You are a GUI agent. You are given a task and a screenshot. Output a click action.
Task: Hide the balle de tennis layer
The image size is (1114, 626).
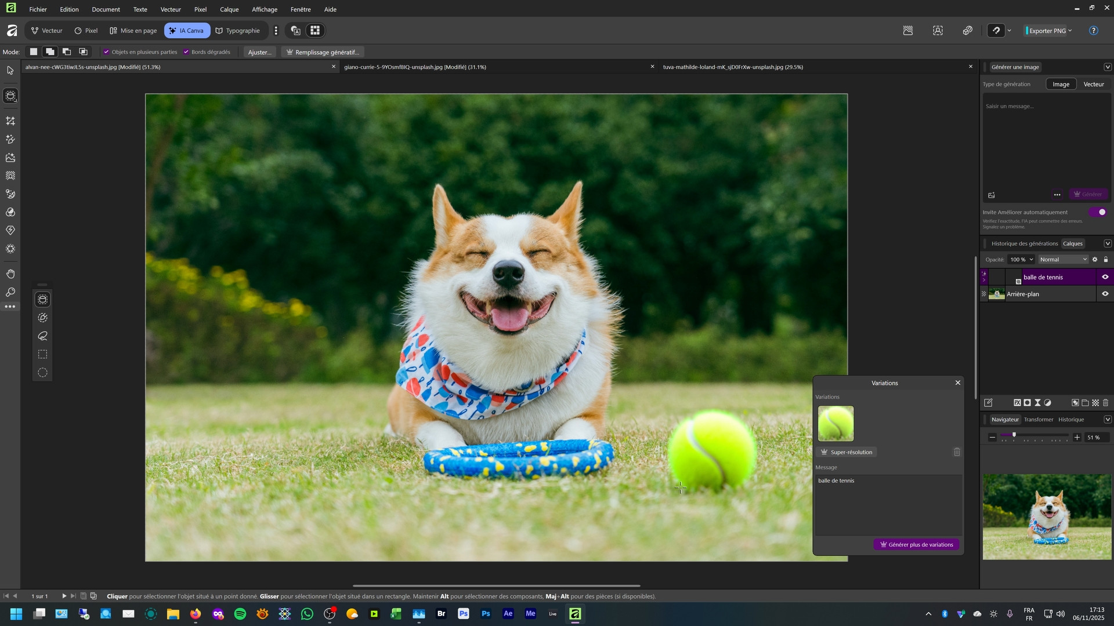point(1105,277)
